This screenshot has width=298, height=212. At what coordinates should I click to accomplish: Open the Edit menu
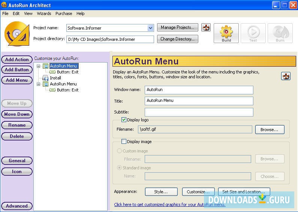[x=16, y=13]
